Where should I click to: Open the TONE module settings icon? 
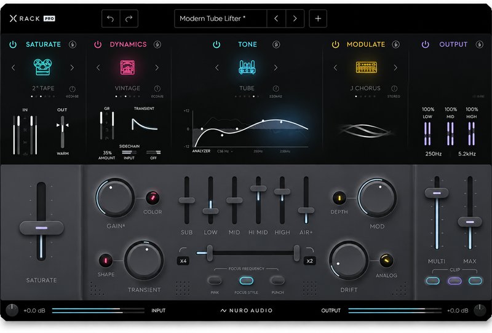tap(276, 44)
